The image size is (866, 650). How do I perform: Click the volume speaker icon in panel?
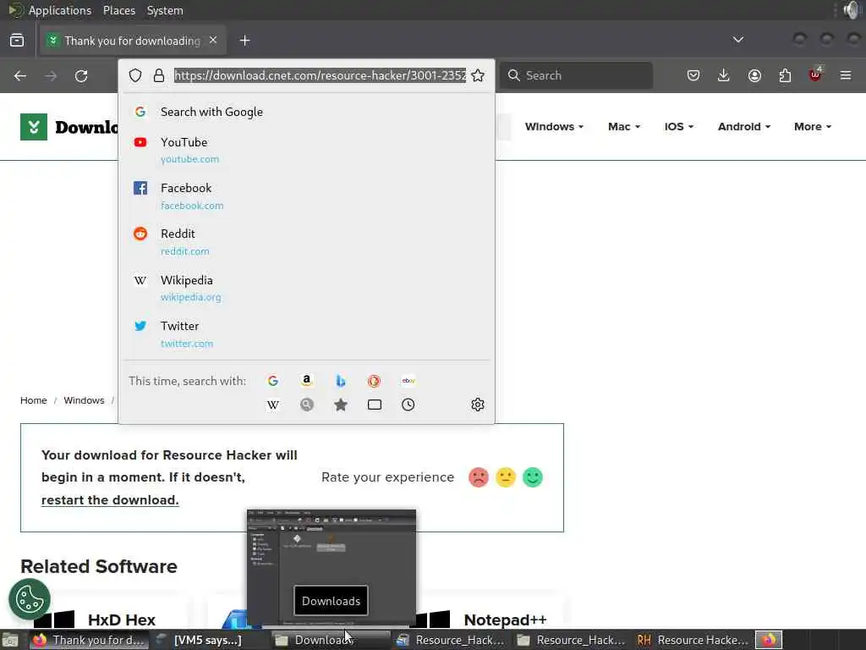pos(852,10)
